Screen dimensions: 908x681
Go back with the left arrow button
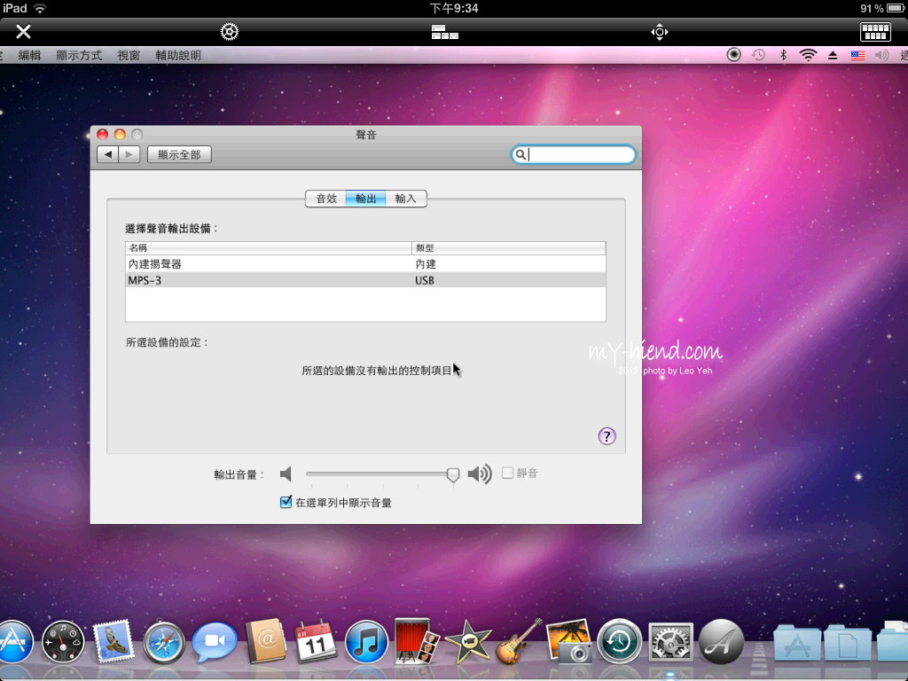(107, 154)
